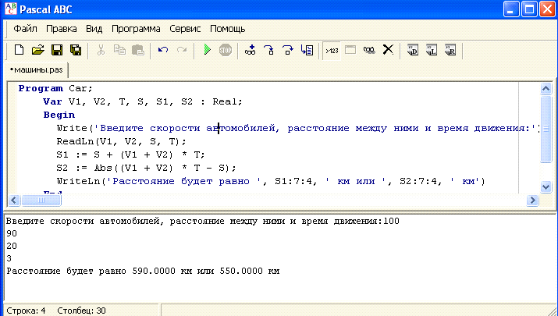The width and height of the screenshot is (558, 316).
Task: Open the Программа menu
Action: [136, 29]
